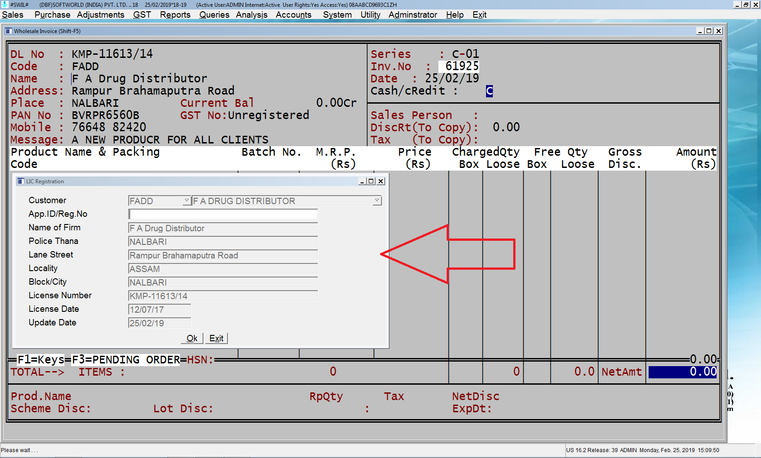
Task: Maximize the Wholesale Invoice window
Action: 709,31
